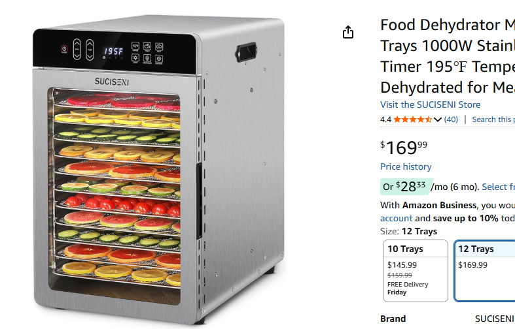Viewport: 515px width, 329px height.
Task: Click the red power button on the dehydrator panel
Action: point(64,49)
